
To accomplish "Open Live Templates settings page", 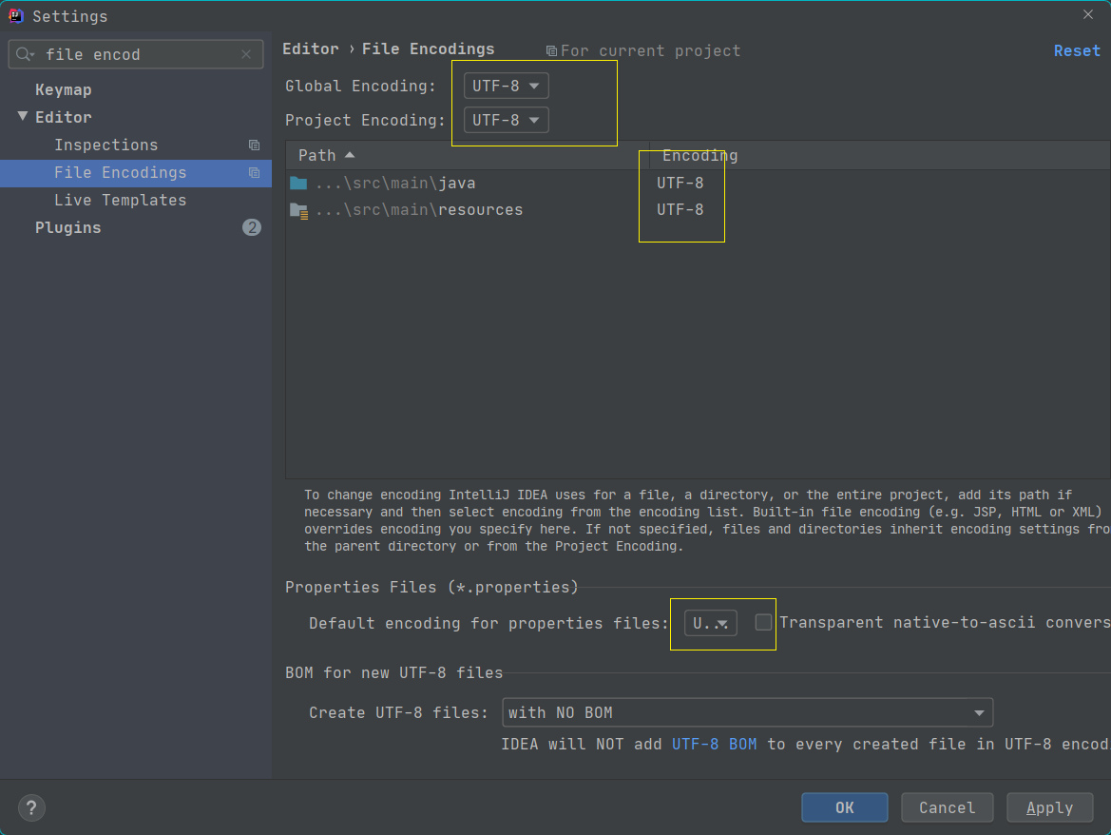I will tap(121, 201).
